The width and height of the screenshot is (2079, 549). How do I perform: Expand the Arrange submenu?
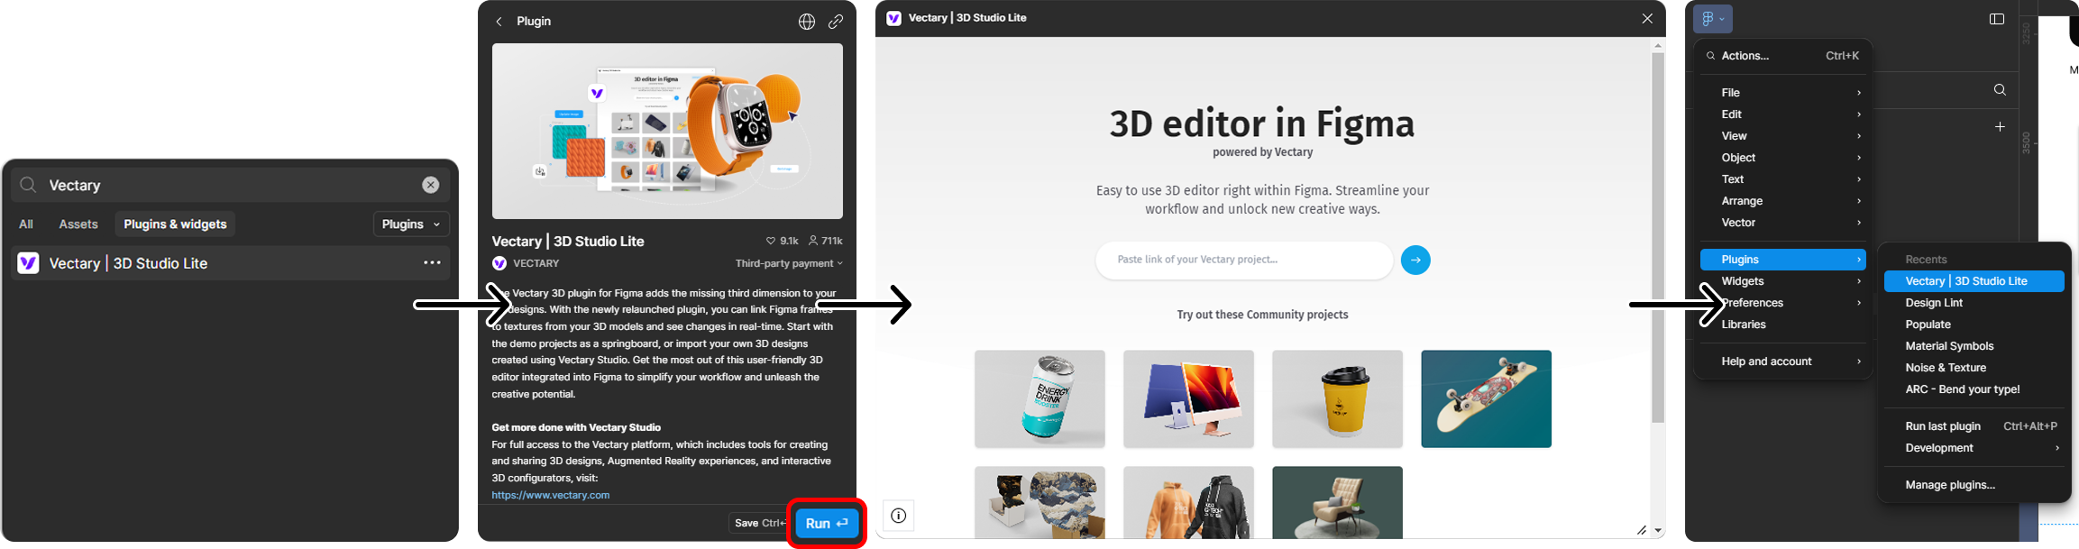click(1782, 201)
